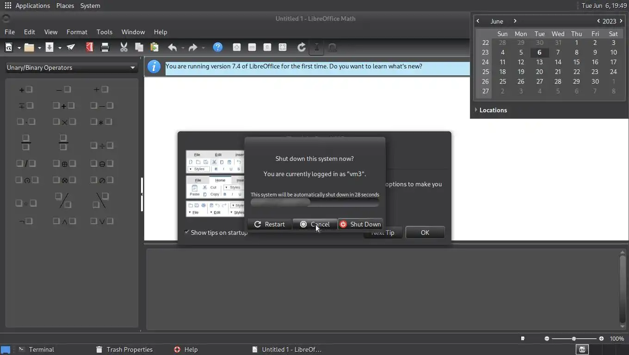Screen dimensions: 629x355
Task: Click the shutdown countdown progress bar
Action: (x=314, y=202)
